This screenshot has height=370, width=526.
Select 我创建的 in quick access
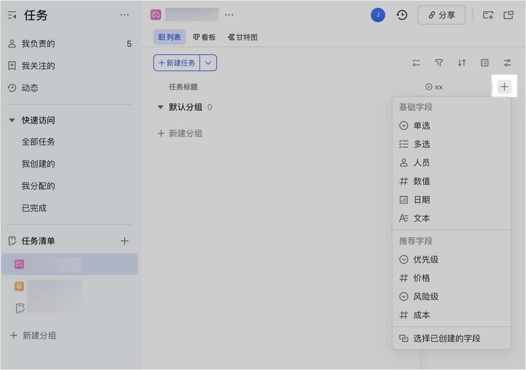38,164
